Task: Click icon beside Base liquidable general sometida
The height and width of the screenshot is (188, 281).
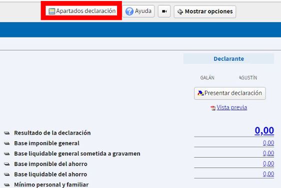Action: click(7, 154)
